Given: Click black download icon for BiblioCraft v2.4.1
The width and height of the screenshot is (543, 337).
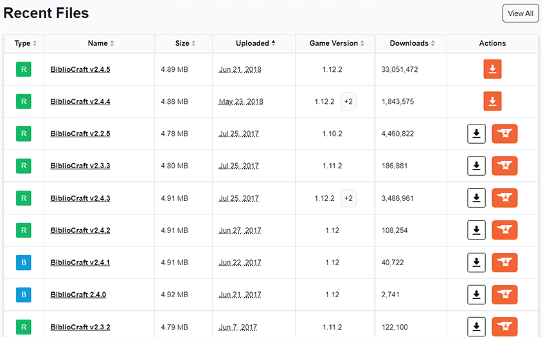Looking at the screenshot, I should 476,262.
